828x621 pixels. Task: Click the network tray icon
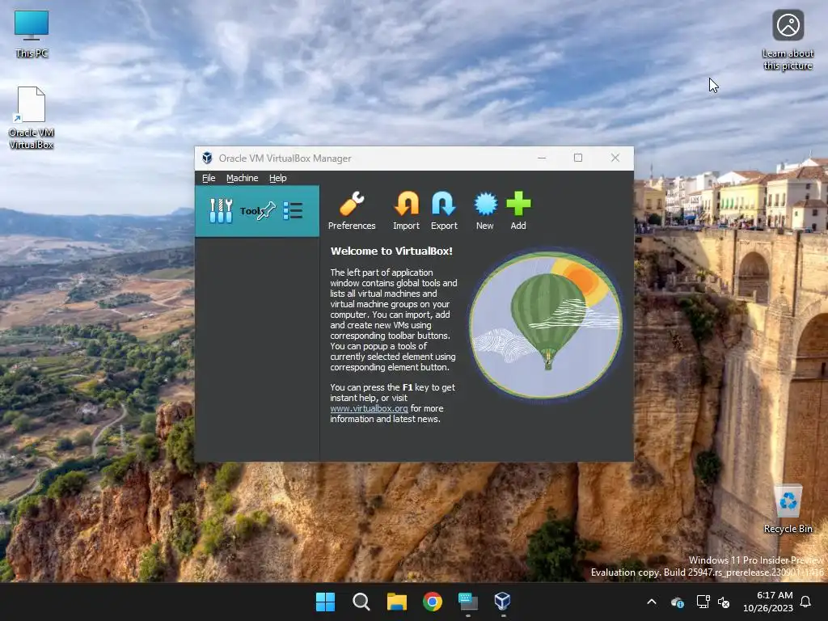tap(703, 602)
